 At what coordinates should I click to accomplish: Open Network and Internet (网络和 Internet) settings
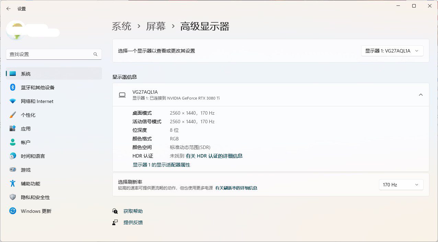pyautogui.click(x=37, y=101)
